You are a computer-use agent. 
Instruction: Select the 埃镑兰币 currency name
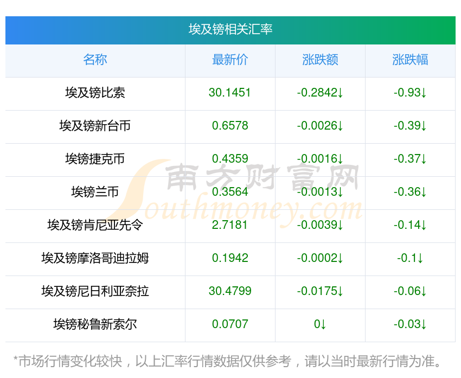[x=95, y=192]
